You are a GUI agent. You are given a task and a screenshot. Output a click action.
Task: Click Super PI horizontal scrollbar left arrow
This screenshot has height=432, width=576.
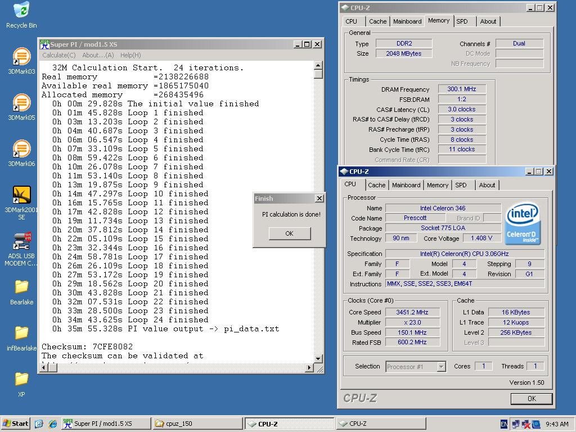pyautogui.click(x=44, y=367)
